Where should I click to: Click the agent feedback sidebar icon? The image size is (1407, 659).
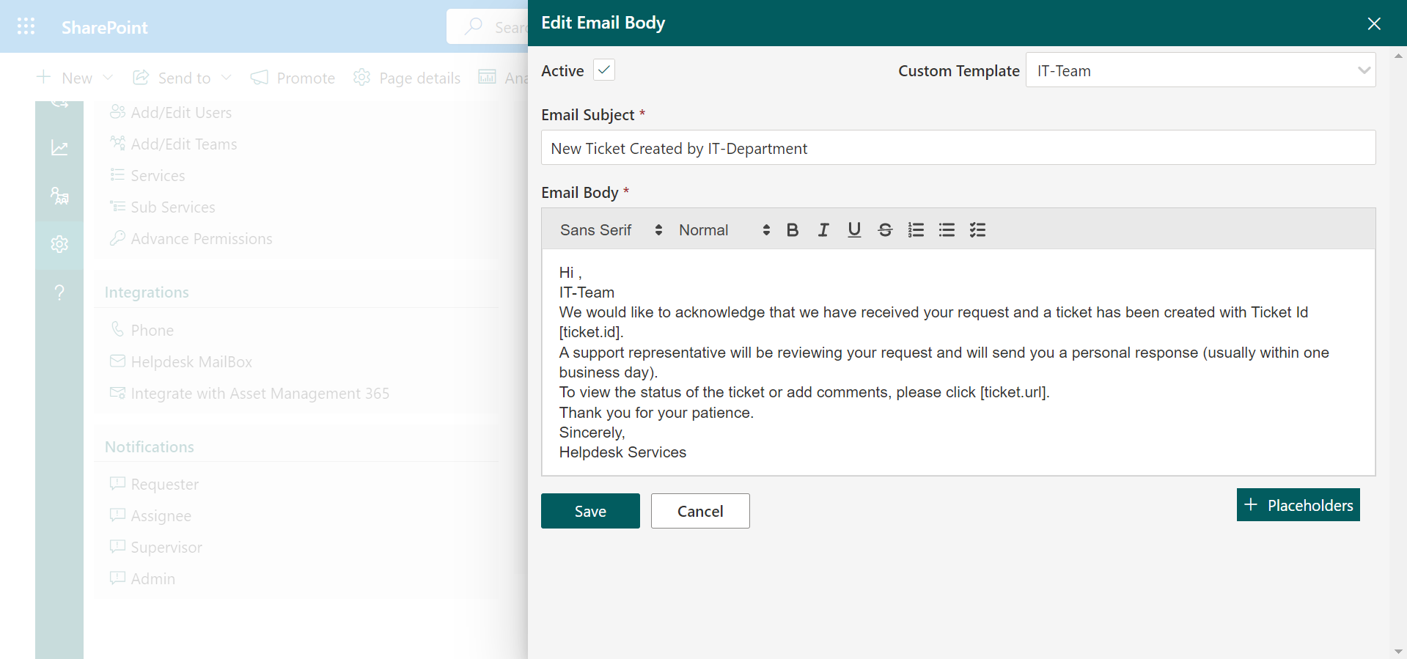(x=59, y=196)
